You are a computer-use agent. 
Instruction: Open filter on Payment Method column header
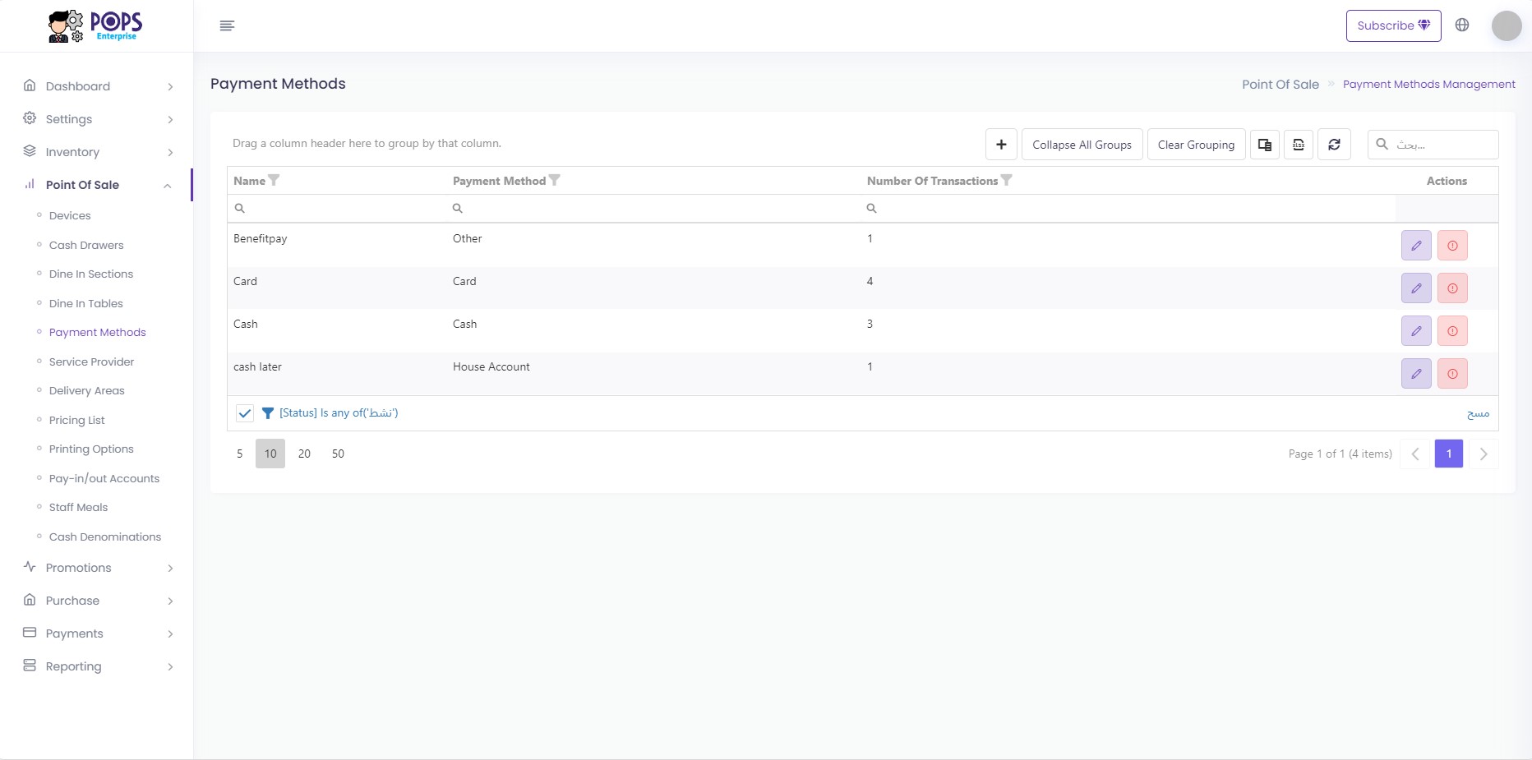point(555,181)
